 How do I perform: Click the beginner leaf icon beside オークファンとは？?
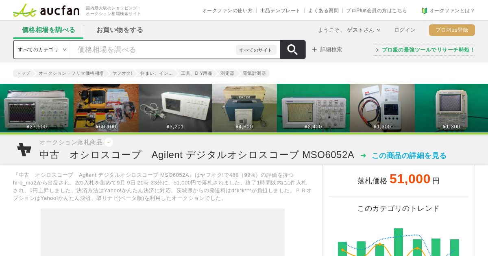425,11
